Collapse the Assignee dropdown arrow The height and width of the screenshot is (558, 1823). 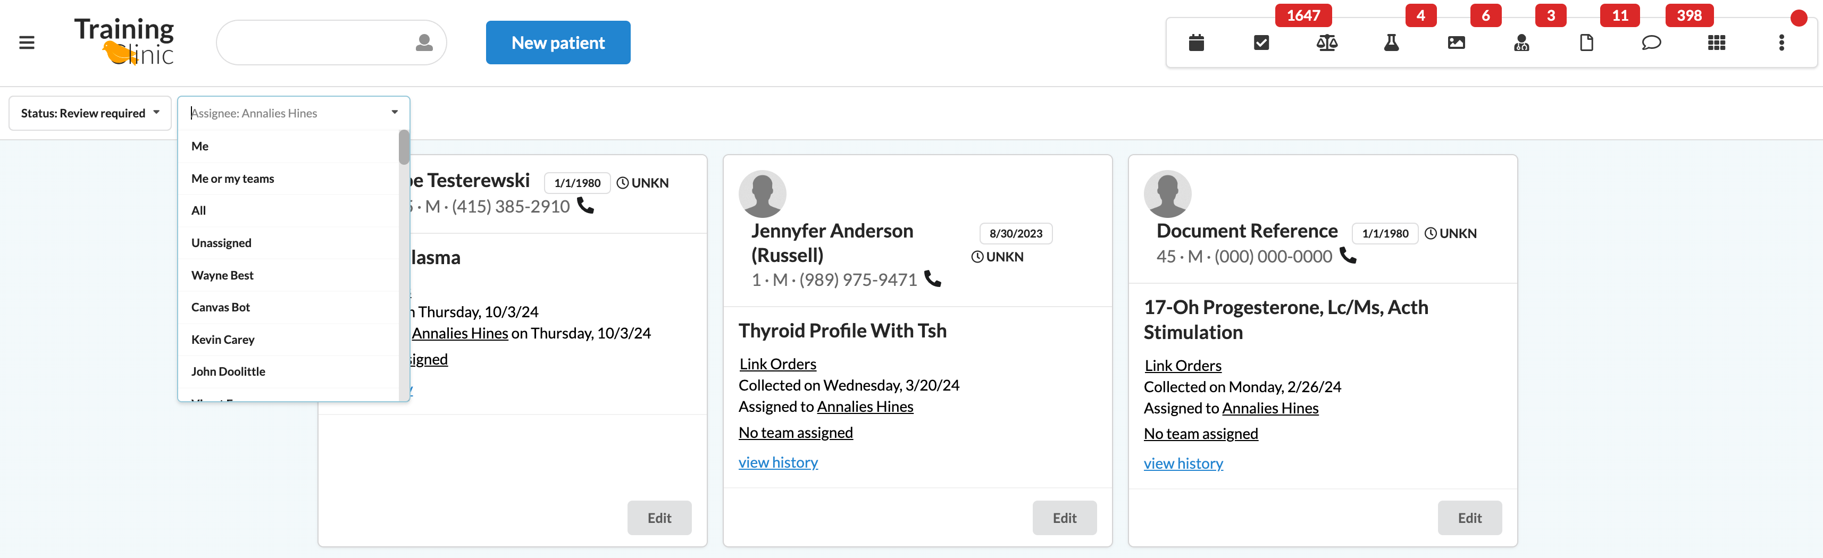click(394, 113)
